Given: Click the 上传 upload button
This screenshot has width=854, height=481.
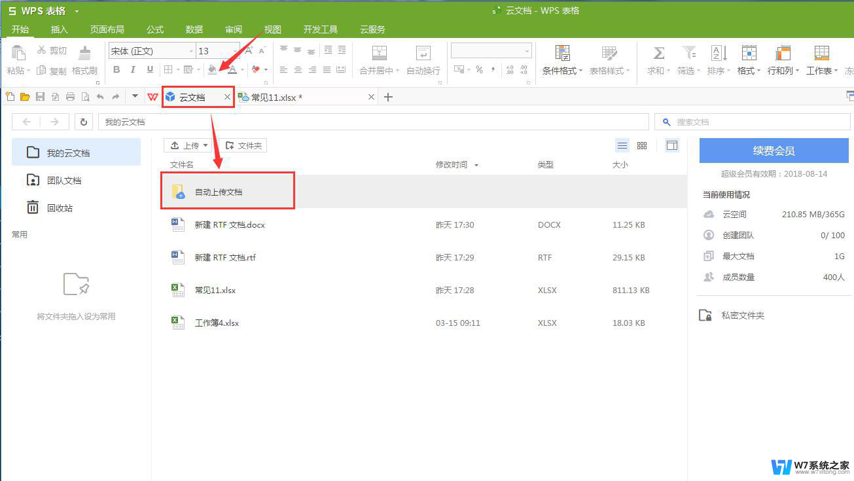Looking at the screenshot, I should [187, 145].
